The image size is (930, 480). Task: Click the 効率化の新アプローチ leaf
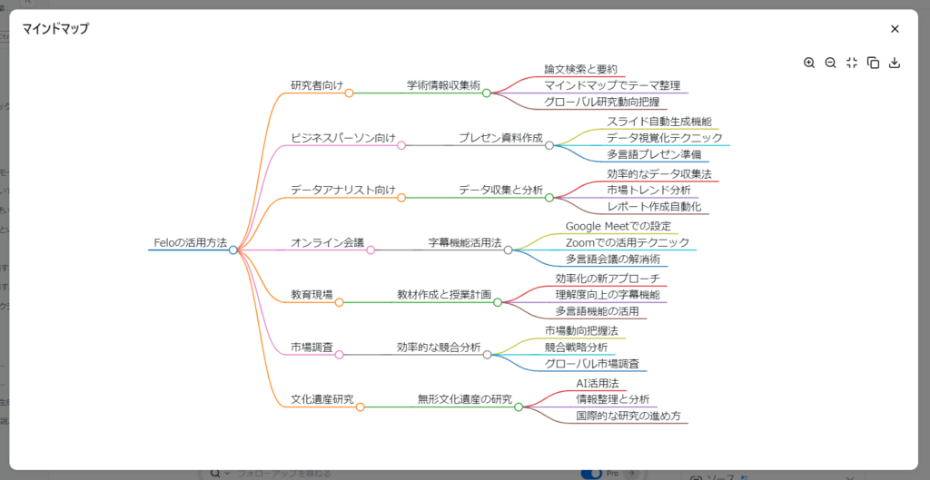(608, 279)
